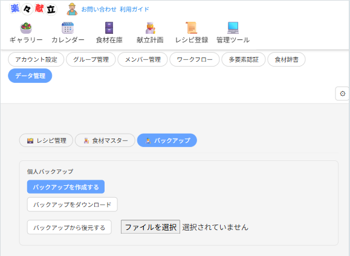
Task: Select the ワークフロー tab
Action: (195, 59)
